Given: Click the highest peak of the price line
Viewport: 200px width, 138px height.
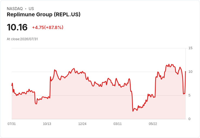Looking at the screenshot, I should 169,64.
